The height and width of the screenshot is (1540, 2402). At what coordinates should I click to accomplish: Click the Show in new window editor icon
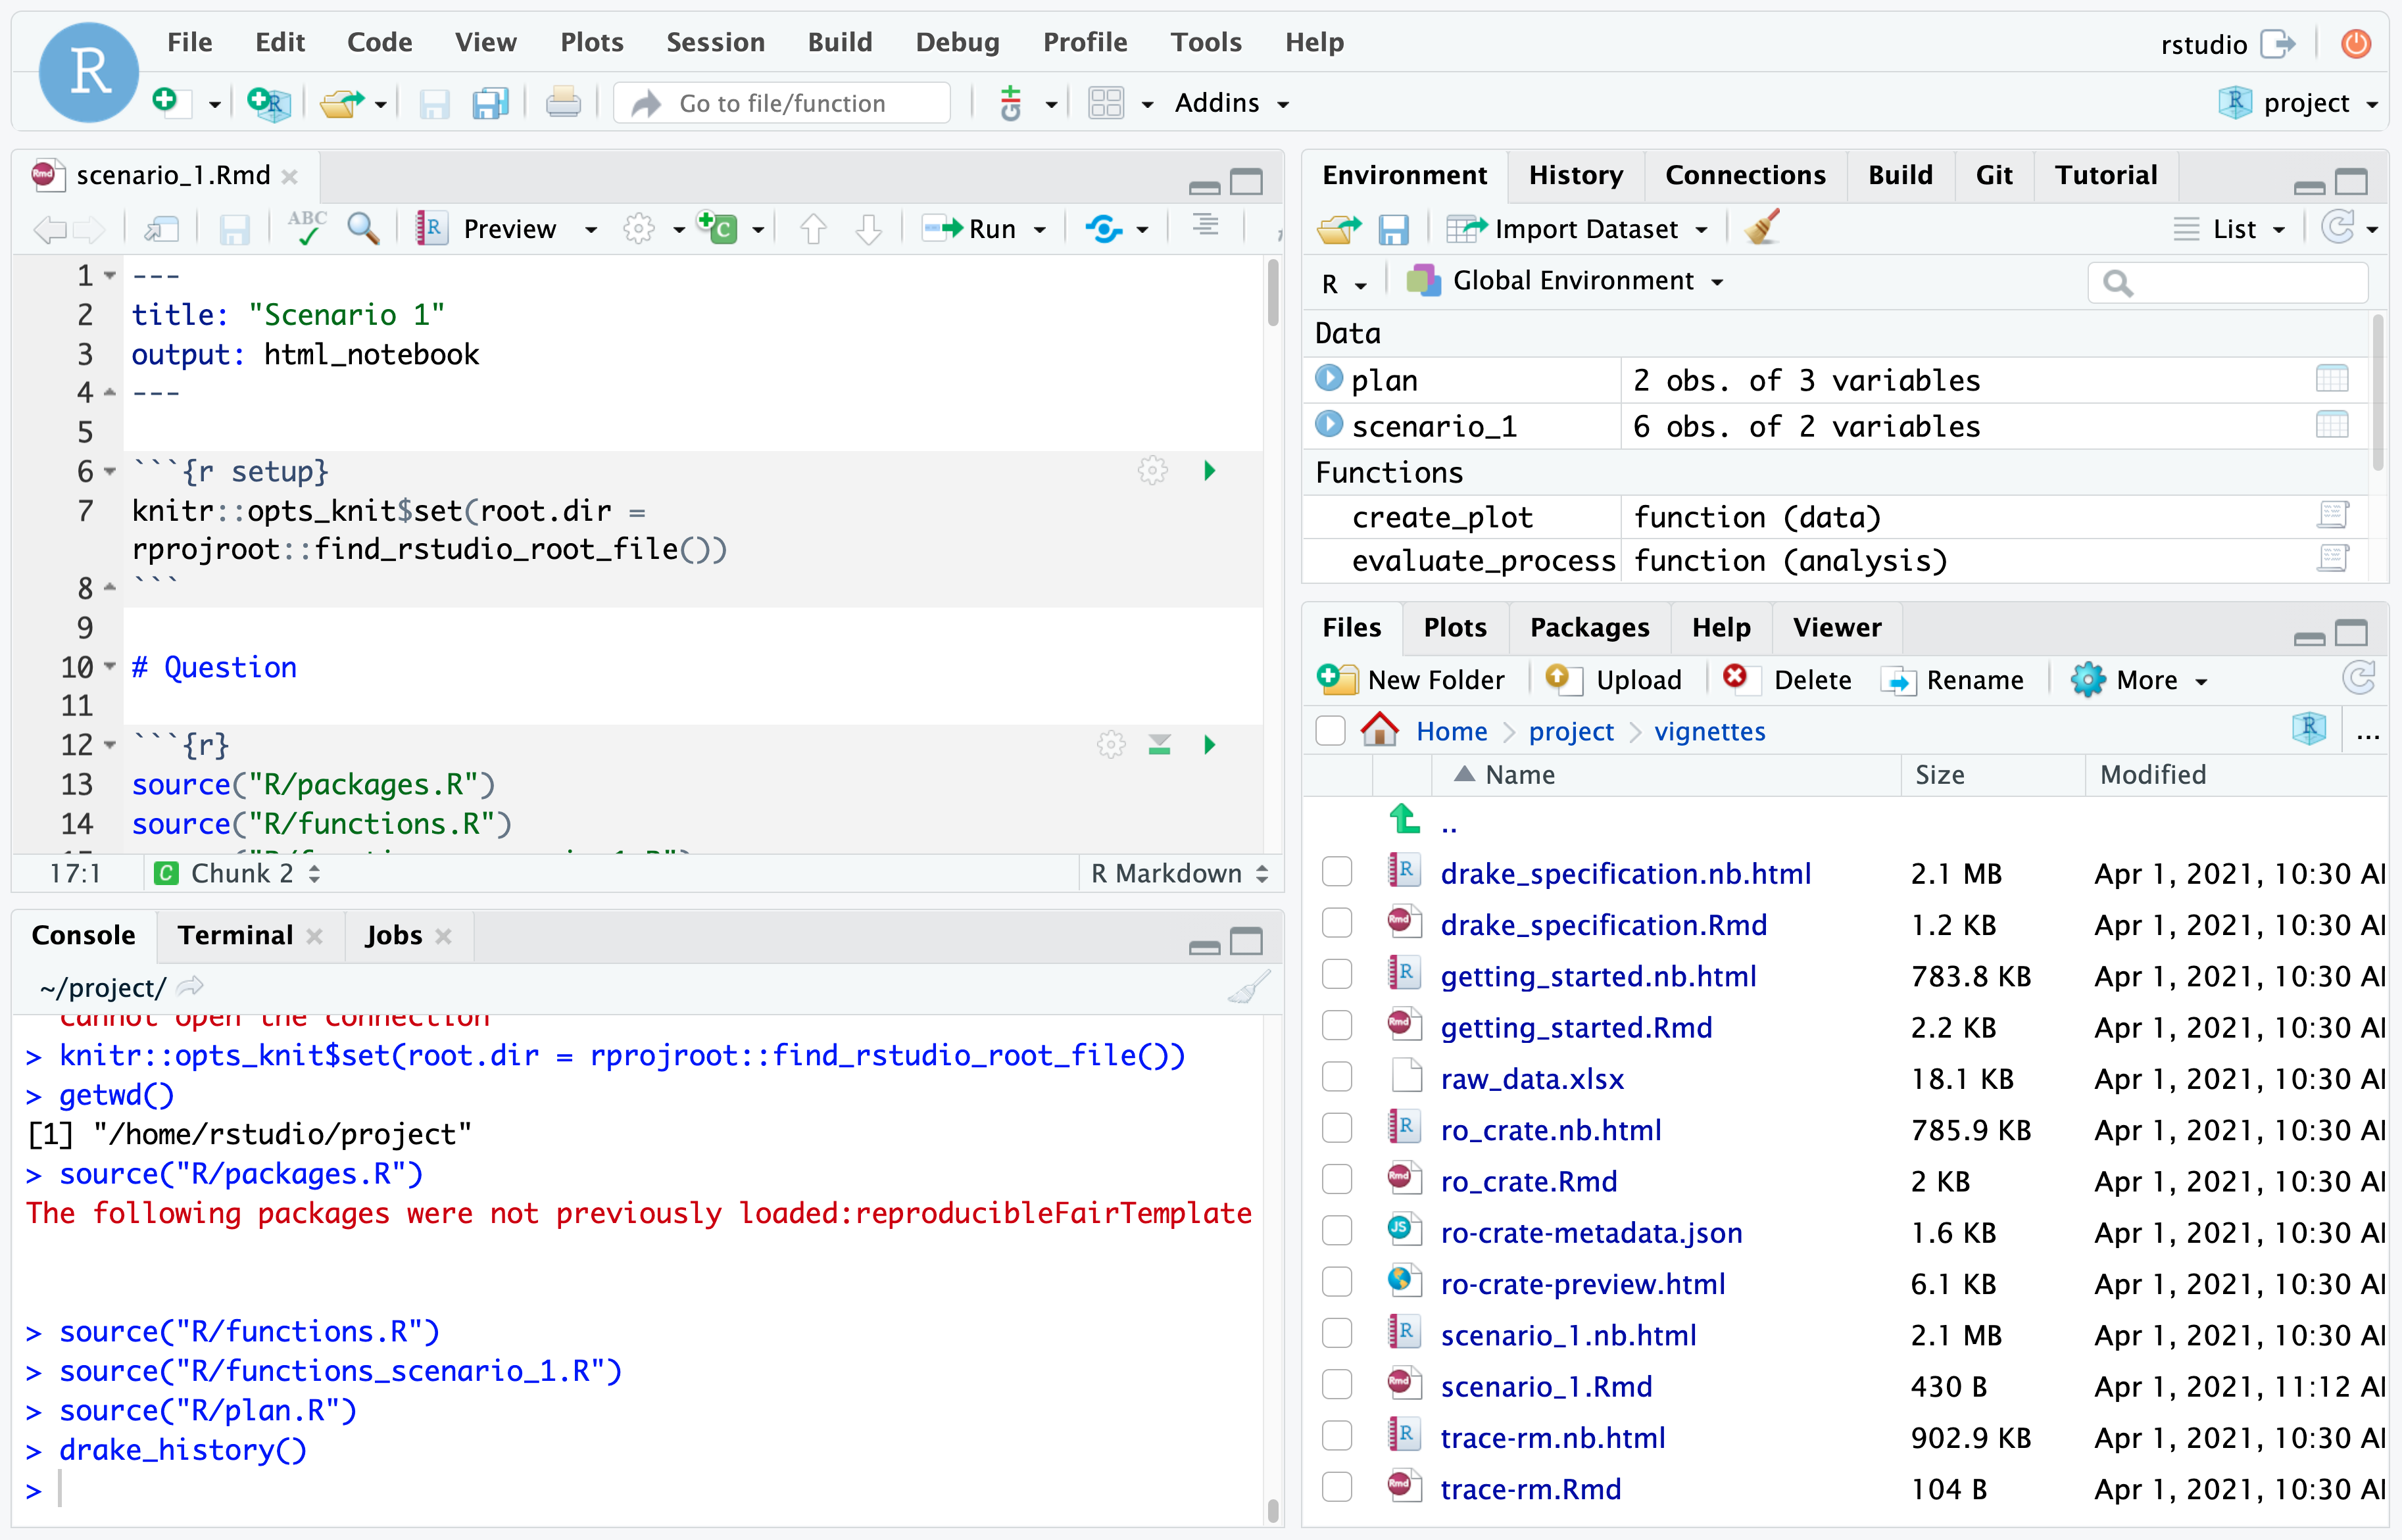161,229
